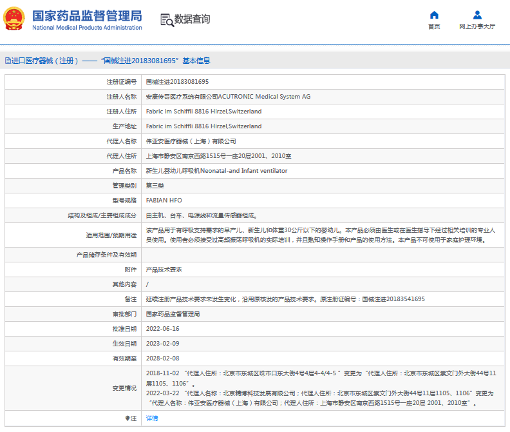Open the 数据查询 search icon
The width and height of the screenshot is (510, 432).
(167, 20)
